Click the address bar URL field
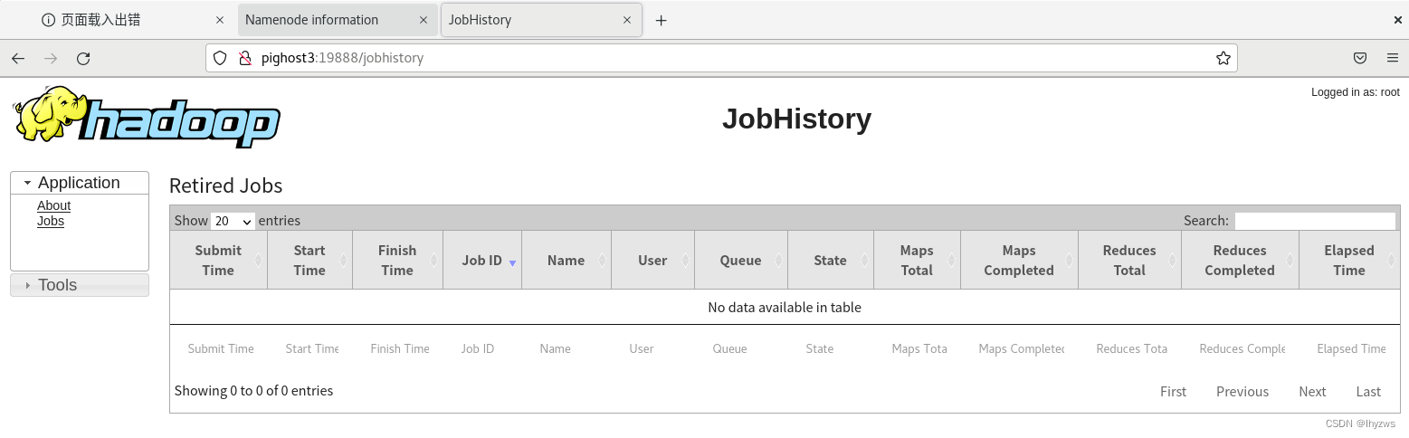The image size is (1409, 438). click(x=721, y=58)
